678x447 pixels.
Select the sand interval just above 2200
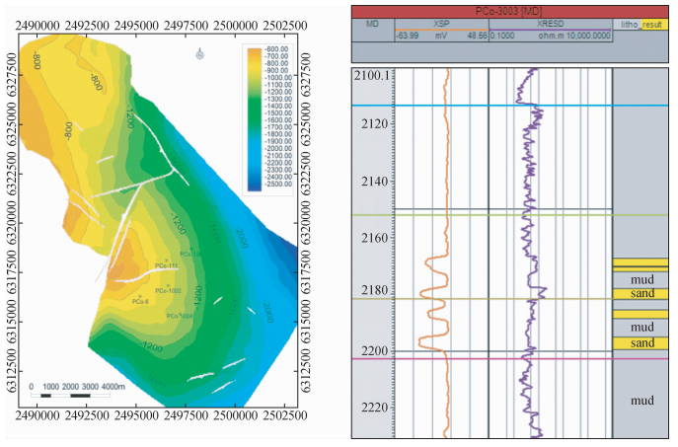coord(641,343)
